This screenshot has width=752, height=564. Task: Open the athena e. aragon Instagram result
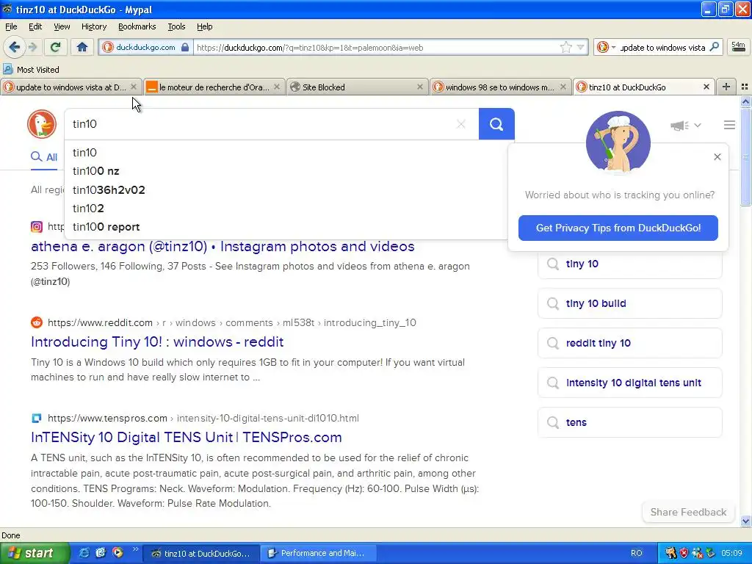pos(223,246)
